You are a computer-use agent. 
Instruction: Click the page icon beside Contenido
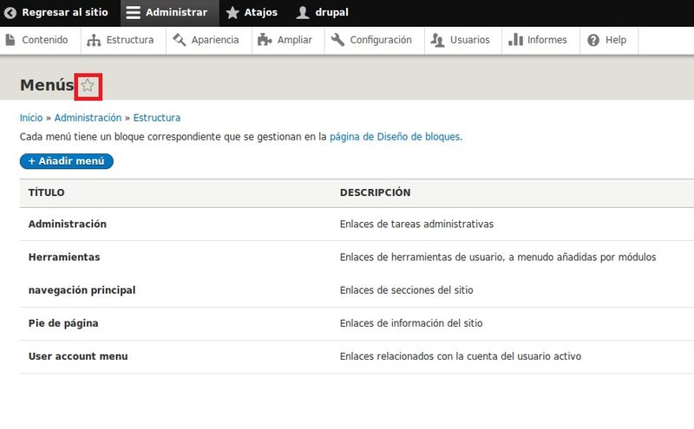(x=10, y=40)
